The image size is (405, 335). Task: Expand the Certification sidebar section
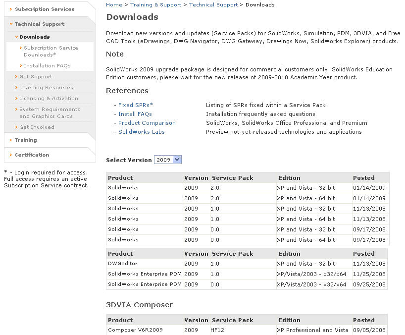tap(32, 155)
